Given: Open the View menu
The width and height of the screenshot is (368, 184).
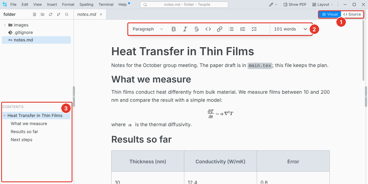Looking at the screenshot, I should (37, 5).
